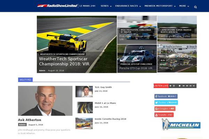
Task: Expand the Series dropdown menu
Action: click(x=106, y=6)
